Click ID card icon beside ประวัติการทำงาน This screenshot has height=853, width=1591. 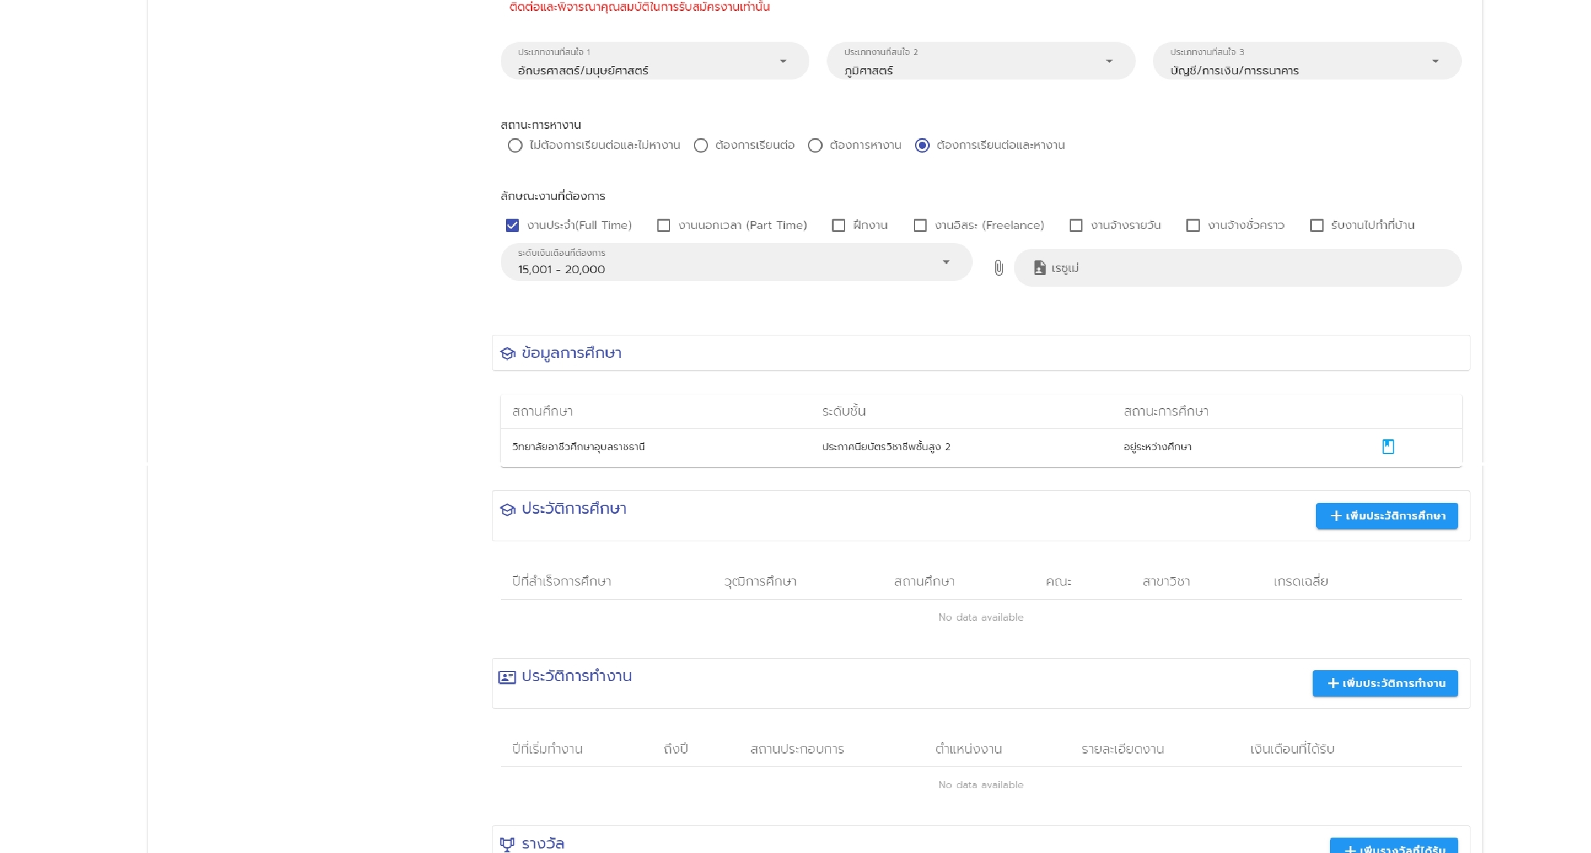[507, 677]
